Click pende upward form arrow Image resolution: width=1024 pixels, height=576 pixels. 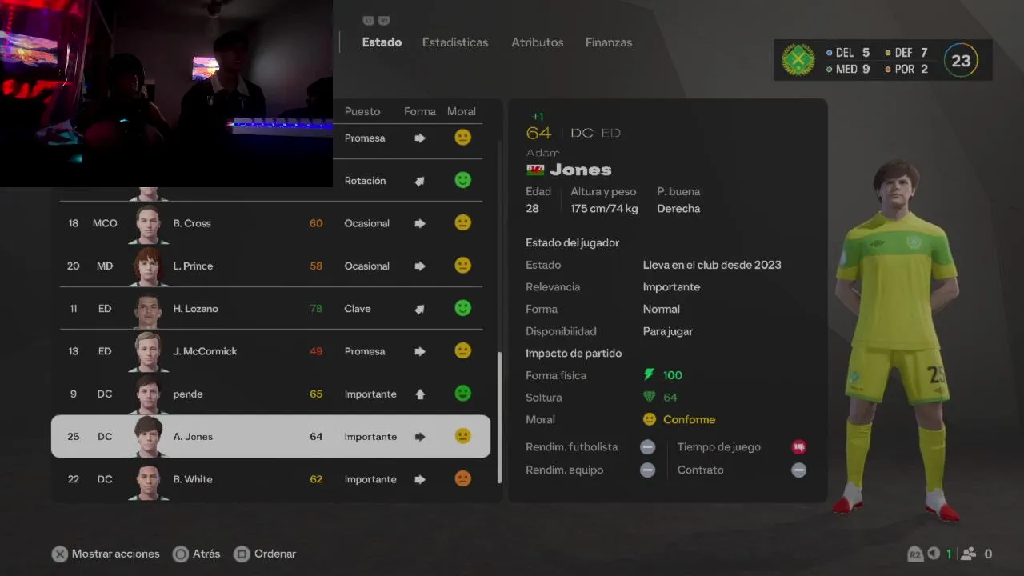tap(420, 394)
